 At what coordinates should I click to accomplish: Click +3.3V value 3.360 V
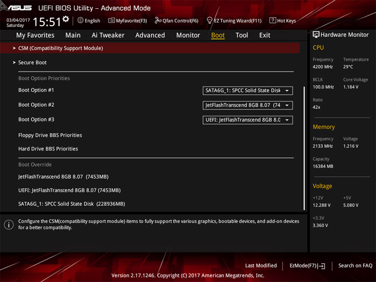320,226
